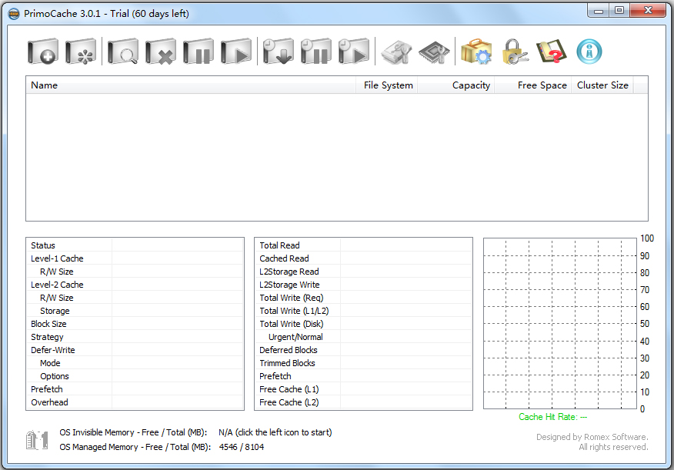Viewport: 674px width, 470px height.
Task: Click the Cached Read statistics row
Action: click(364, 258)
